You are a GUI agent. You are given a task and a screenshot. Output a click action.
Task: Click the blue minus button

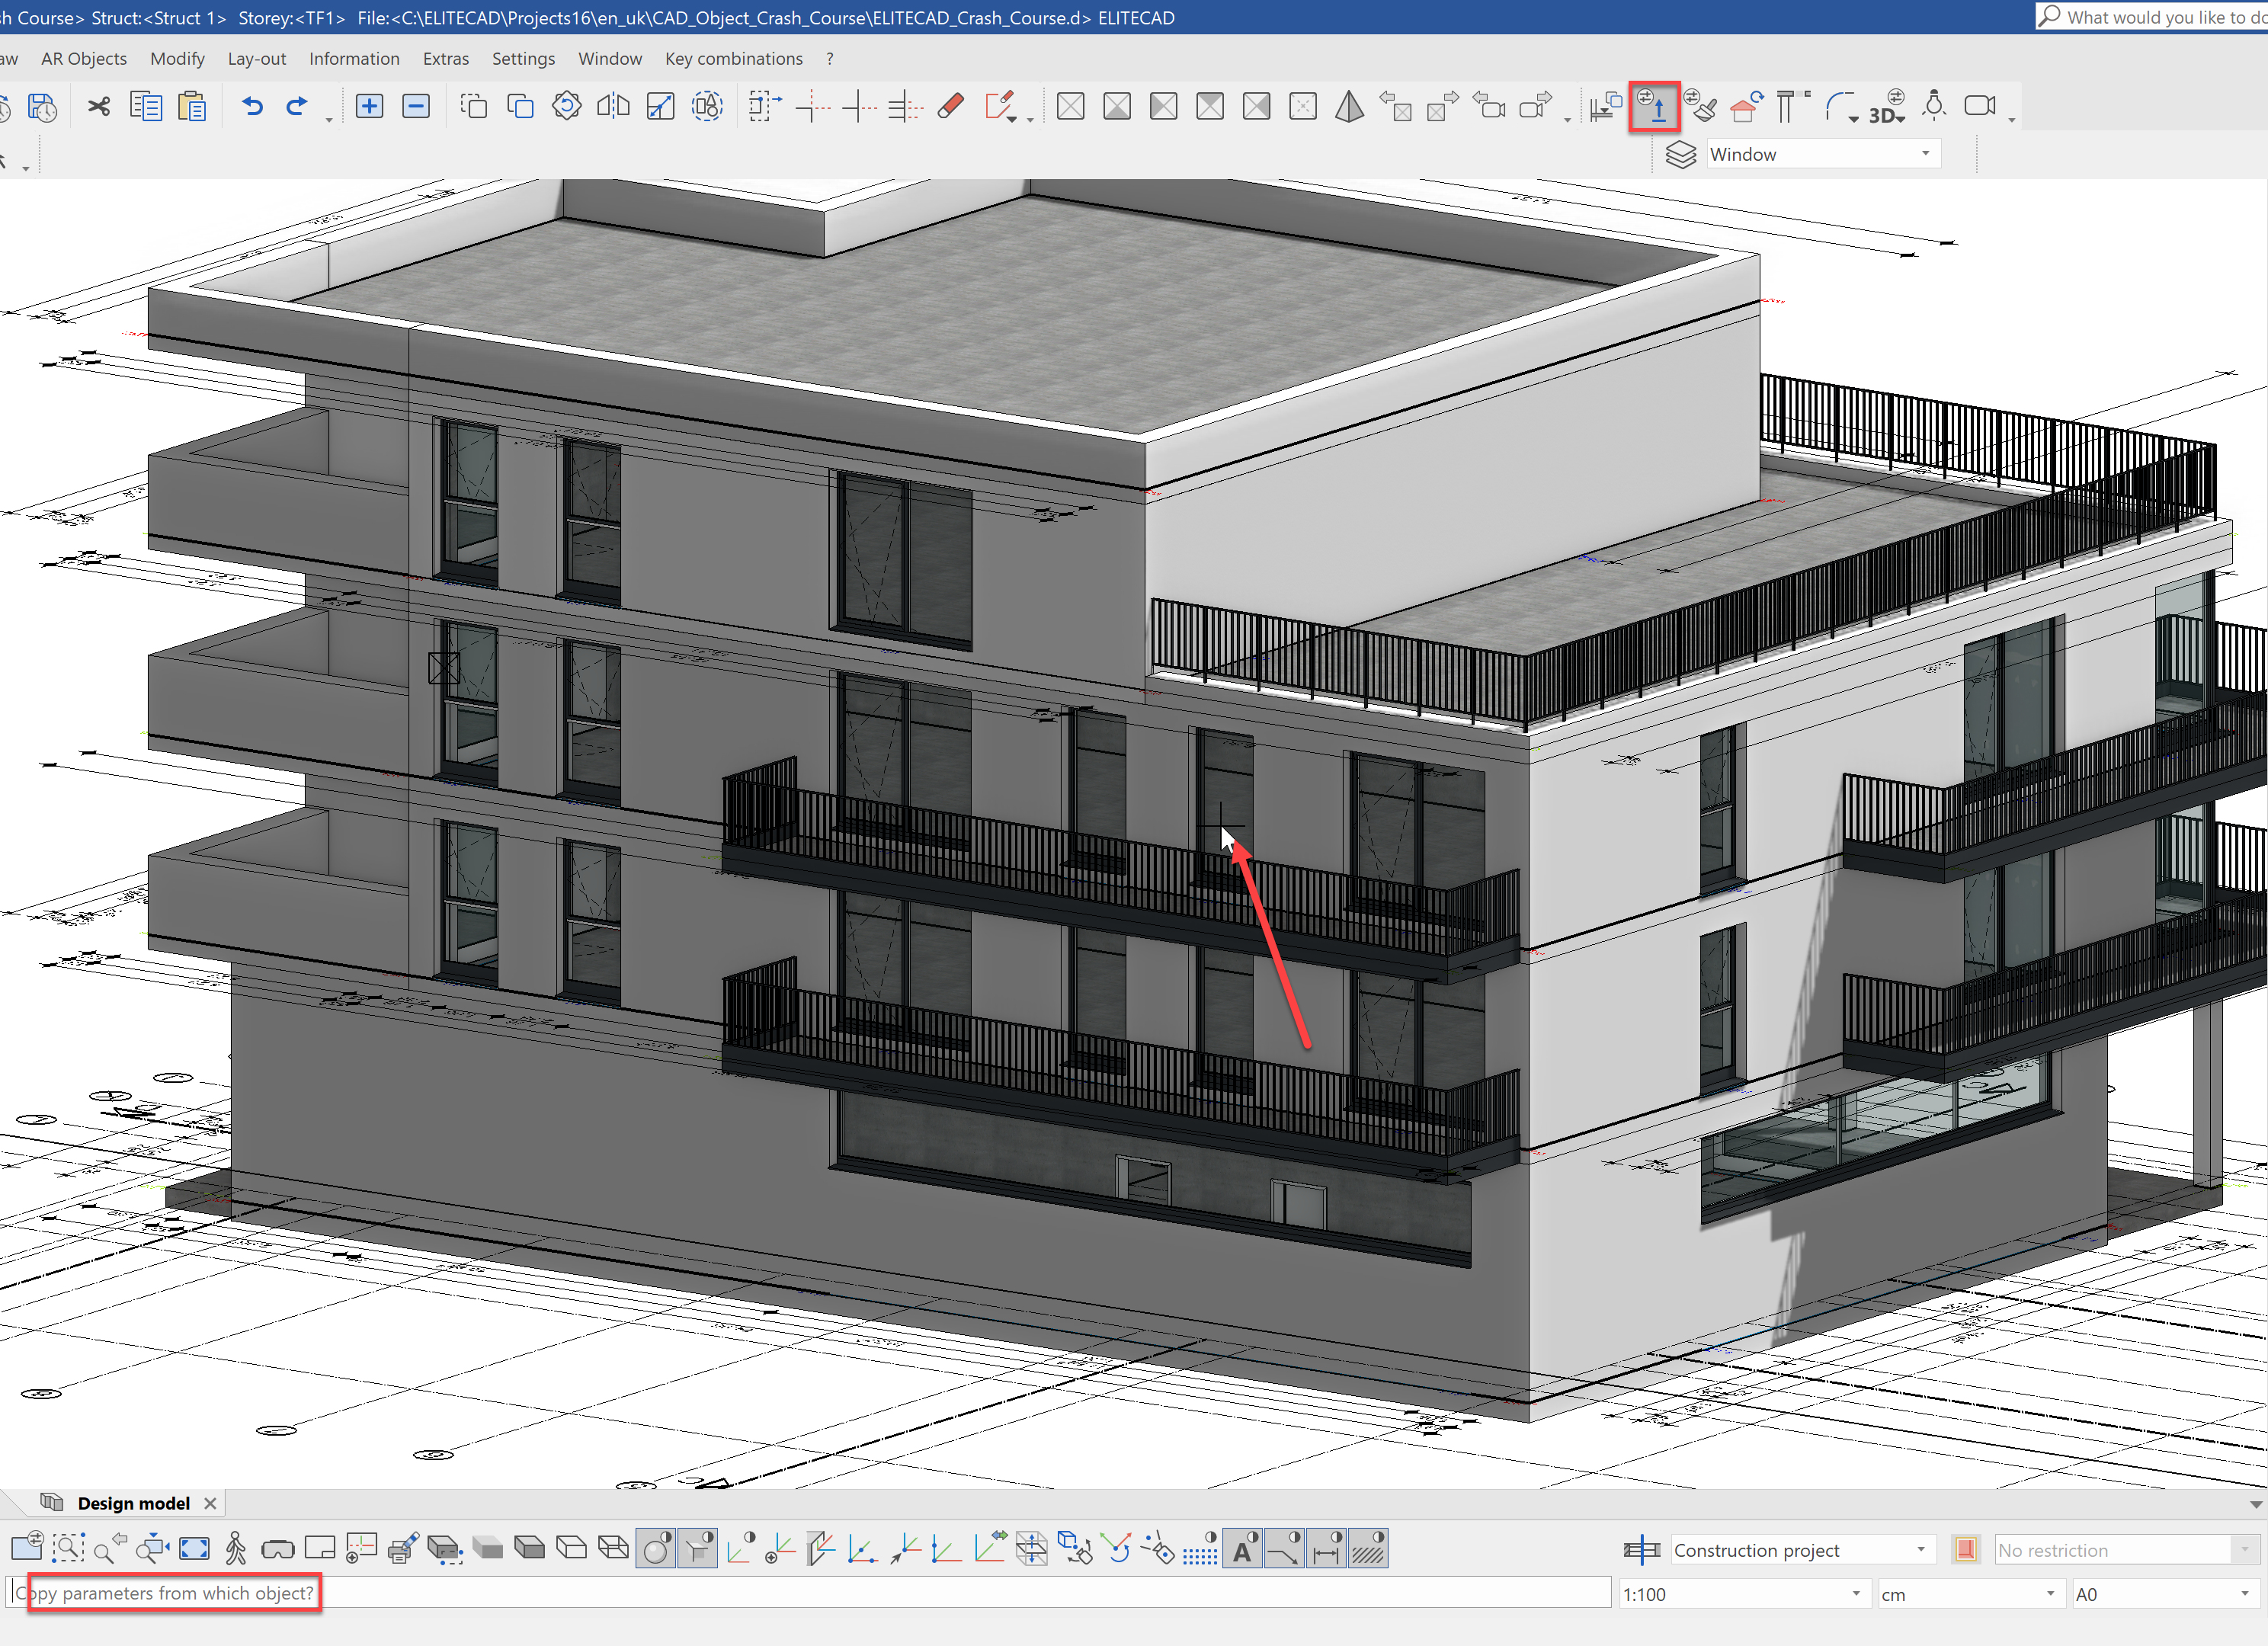[416, 106]
